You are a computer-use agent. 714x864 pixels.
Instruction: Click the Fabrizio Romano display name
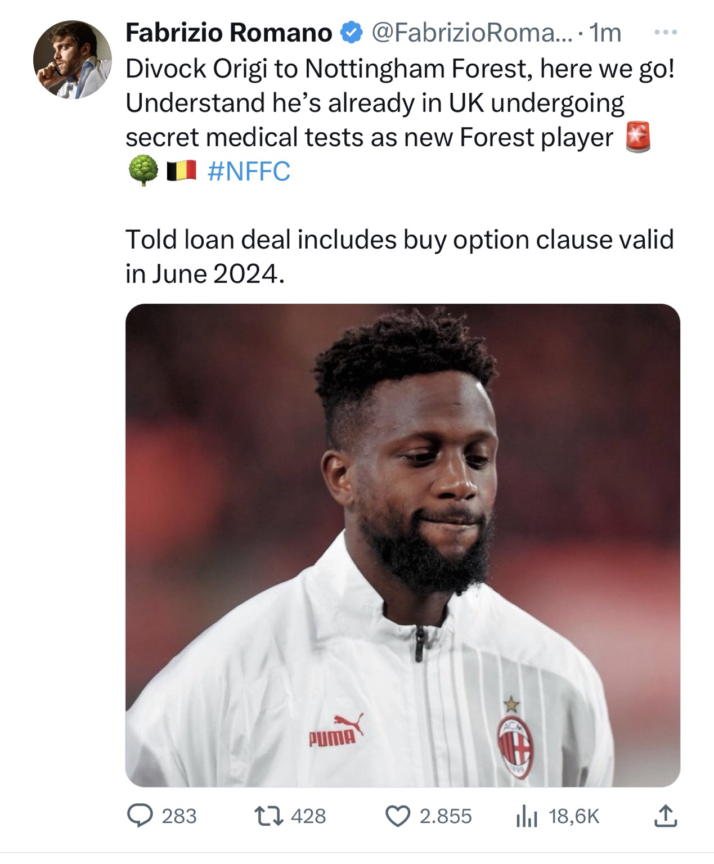228,33
